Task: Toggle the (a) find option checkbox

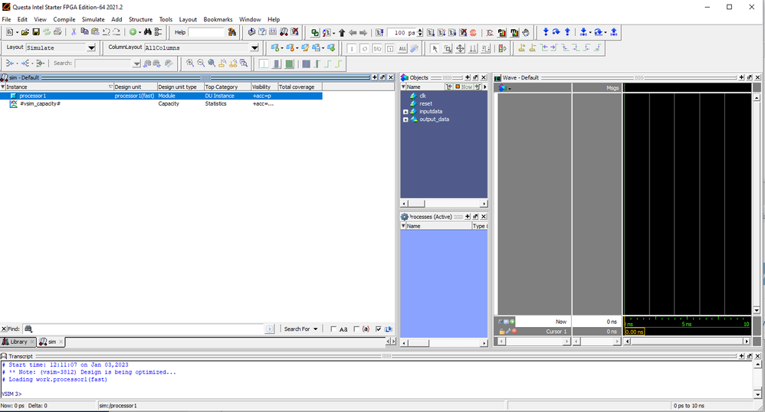Action: pos(356,329)
